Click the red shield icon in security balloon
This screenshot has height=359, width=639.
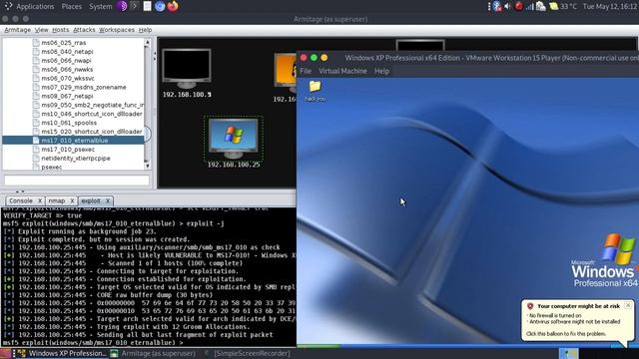pos(530,306)
